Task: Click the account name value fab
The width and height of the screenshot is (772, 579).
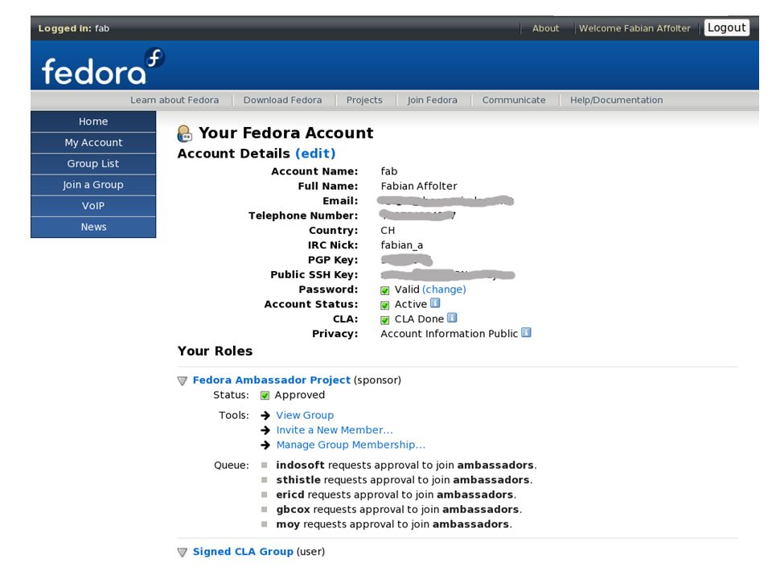Action: coord(389,171)
